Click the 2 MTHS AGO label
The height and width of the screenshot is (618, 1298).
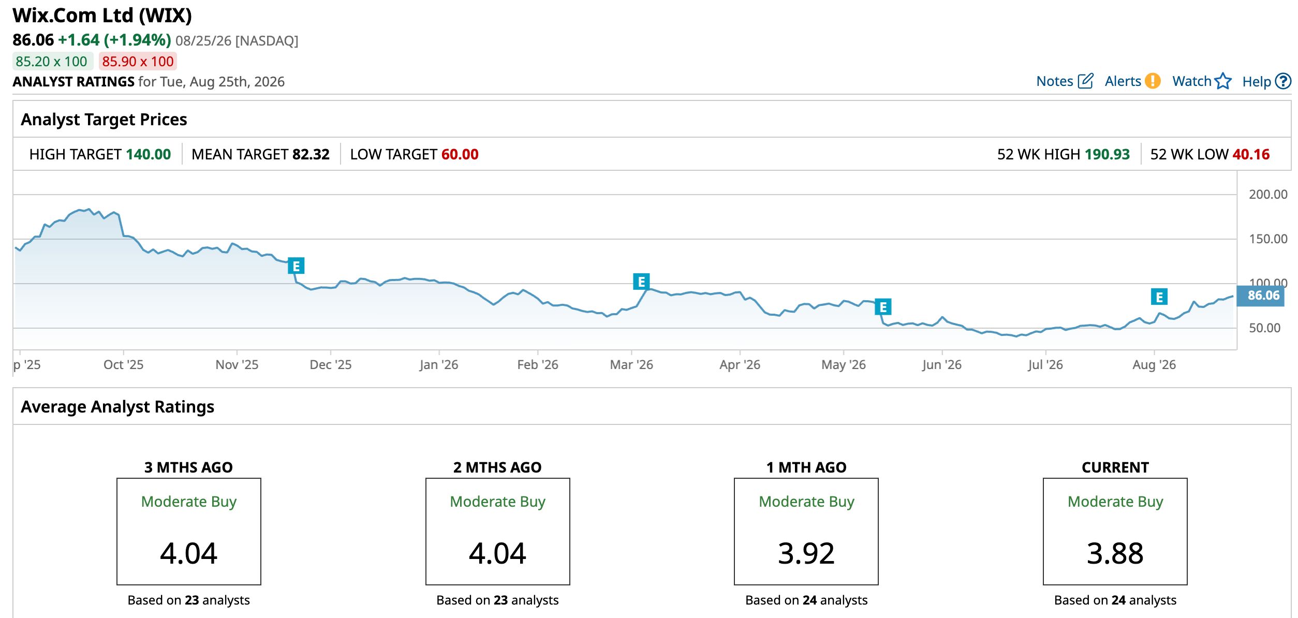click(x=497, y=467)
